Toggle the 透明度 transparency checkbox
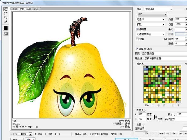This screenshot has width=187, height=140. coord(137,29)
